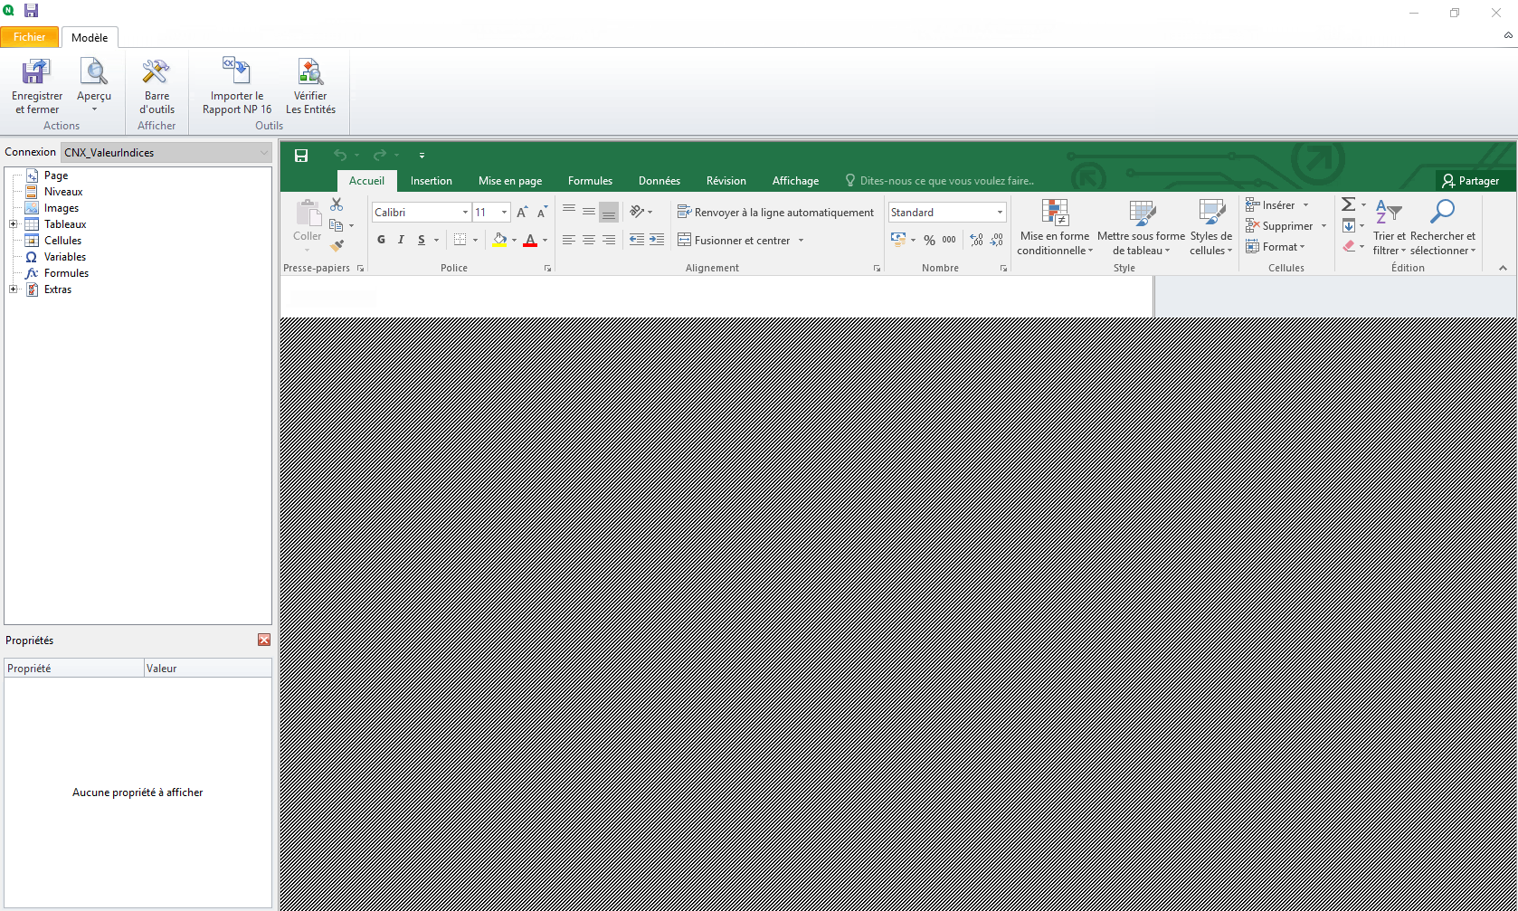Open Mise en forme conditionnelle

1053,226
